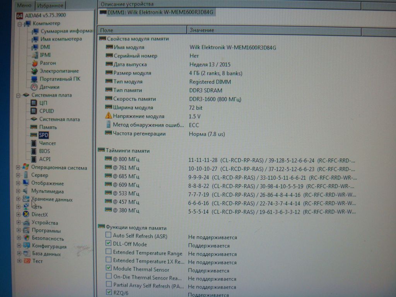Toggle RZQ/6 checkbox

tap(109, 292)
